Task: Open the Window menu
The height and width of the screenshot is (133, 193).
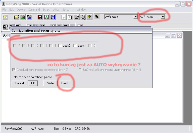Action: pyautogui.click(x=81, y=10)
